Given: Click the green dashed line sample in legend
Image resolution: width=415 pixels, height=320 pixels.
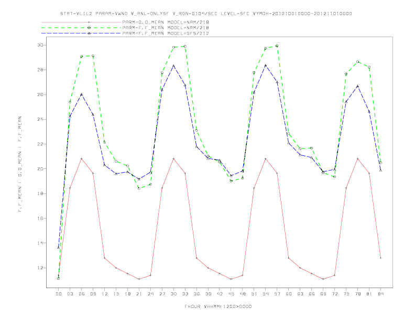Looking at the screenshot, I should pos(81,28).
